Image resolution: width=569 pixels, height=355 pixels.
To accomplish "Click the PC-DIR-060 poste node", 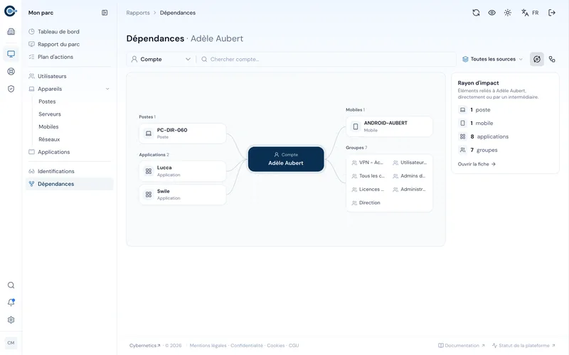I will 183,133.
